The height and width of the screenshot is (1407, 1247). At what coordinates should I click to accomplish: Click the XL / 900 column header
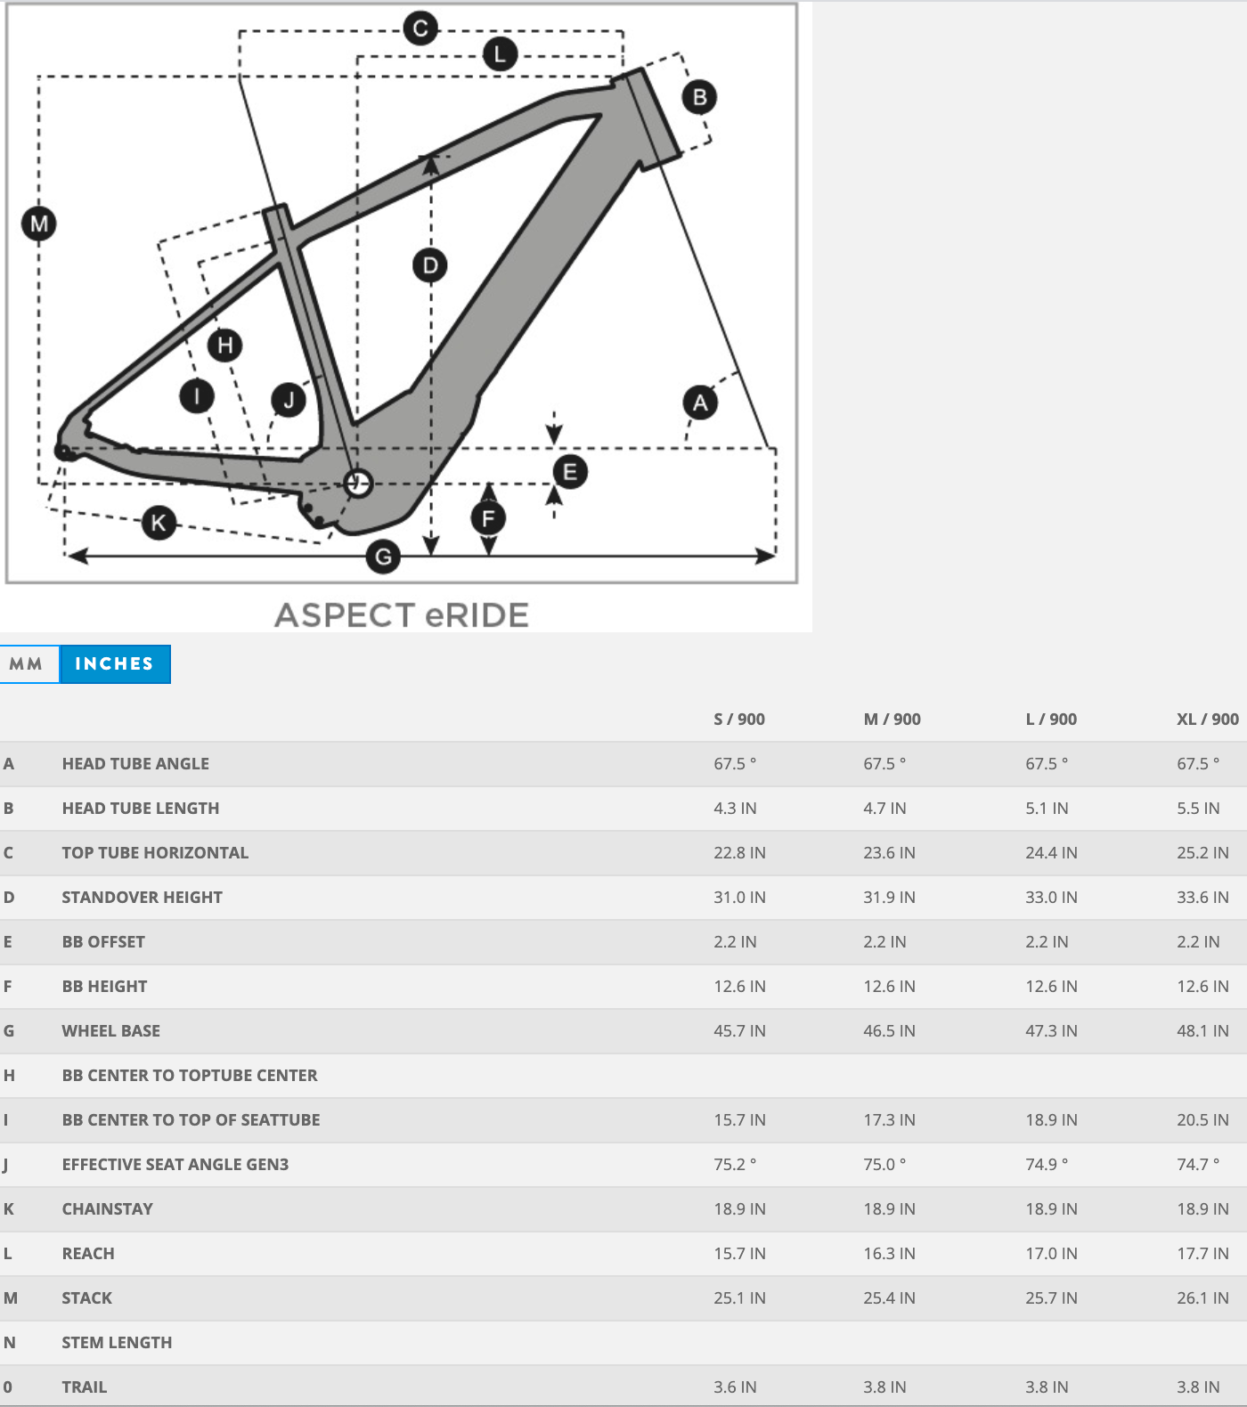click(x=1208, y=720)
